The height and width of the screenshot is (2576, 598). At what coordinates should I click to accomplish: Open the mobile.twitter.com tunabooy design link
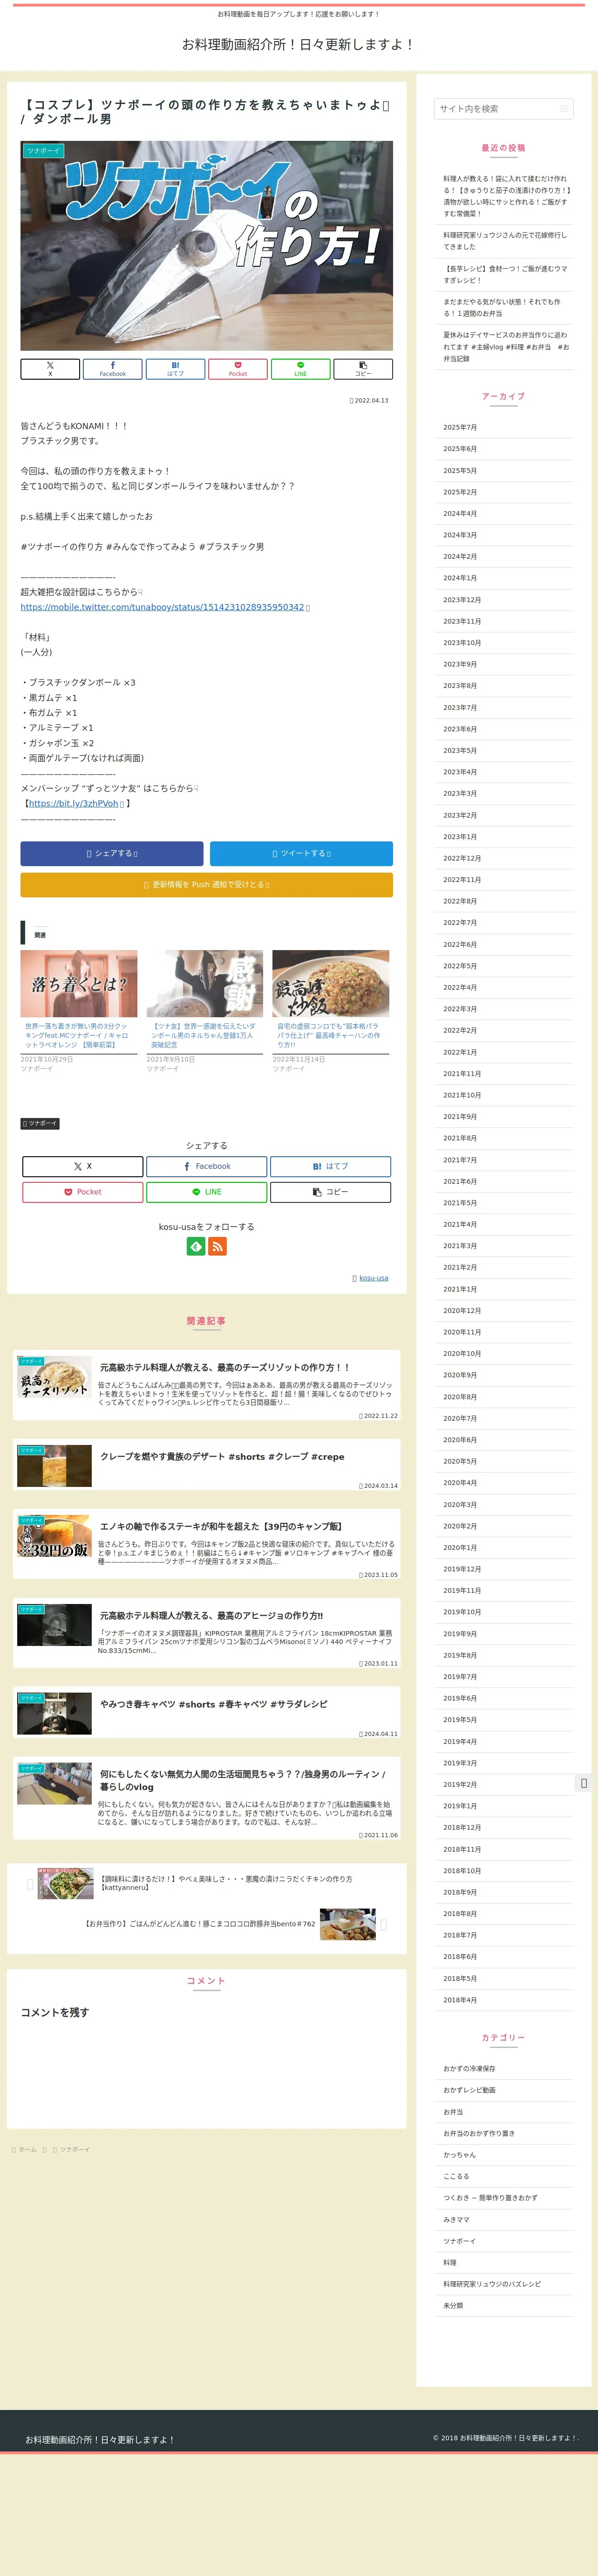163,607
